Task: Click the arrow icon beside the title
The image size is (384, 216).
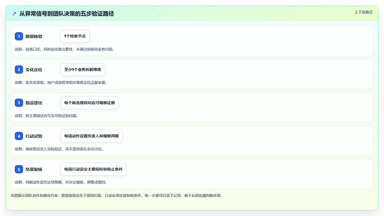Action: coord(14,14)
